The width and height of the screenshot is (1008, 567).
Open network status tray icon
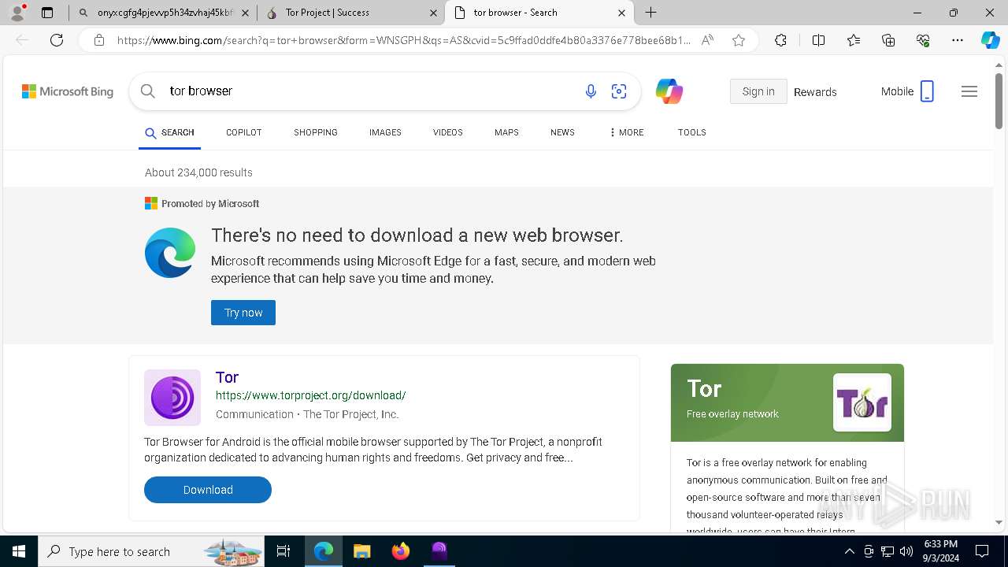(x=888, y=551)
